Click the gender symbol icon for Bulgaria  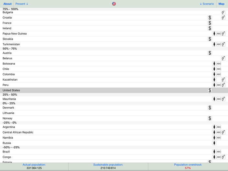(x=223, y=12)
